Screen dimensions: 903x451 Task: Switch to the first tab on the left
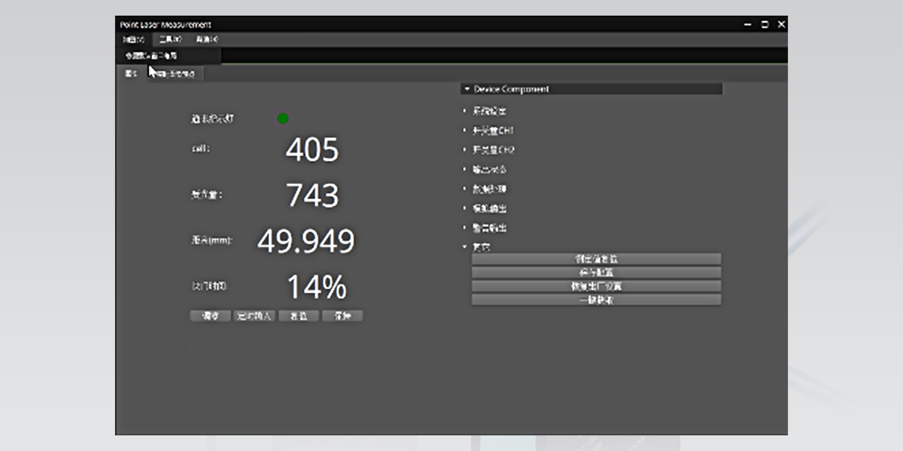tap(131, 74)
